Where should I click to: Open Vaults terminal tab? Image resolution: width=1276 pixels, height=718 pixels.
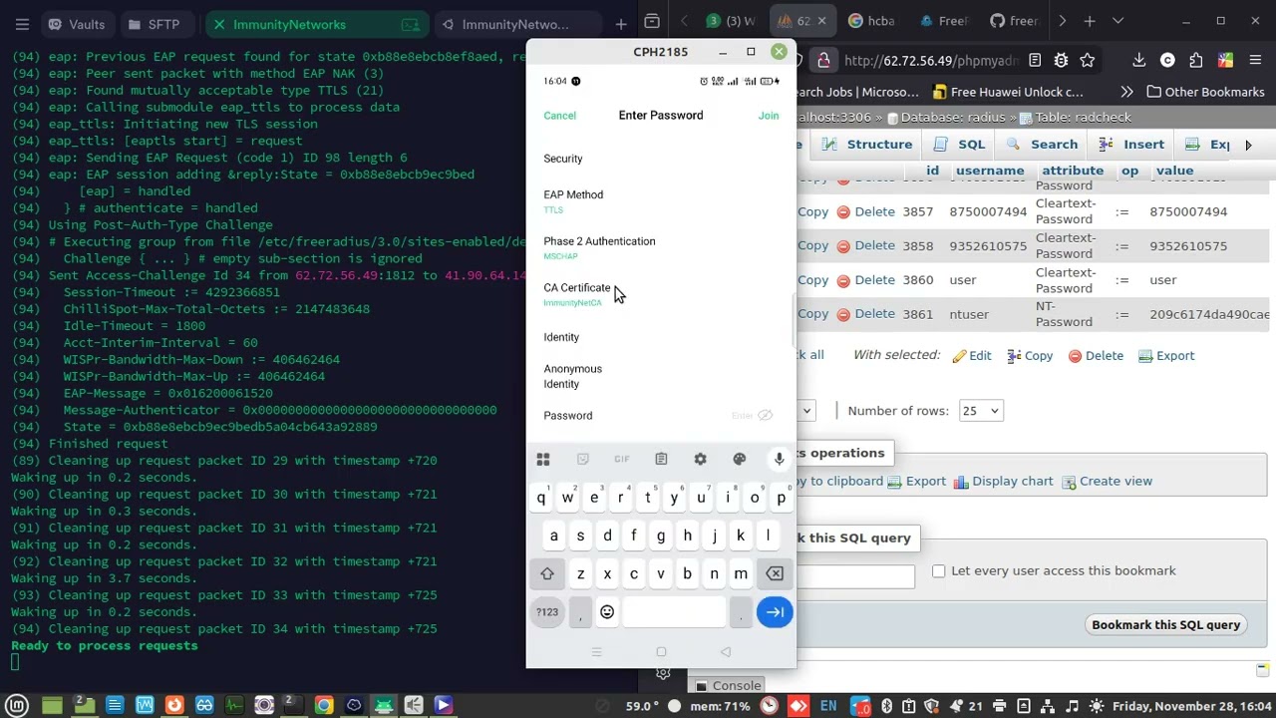(x=77, y=24)
